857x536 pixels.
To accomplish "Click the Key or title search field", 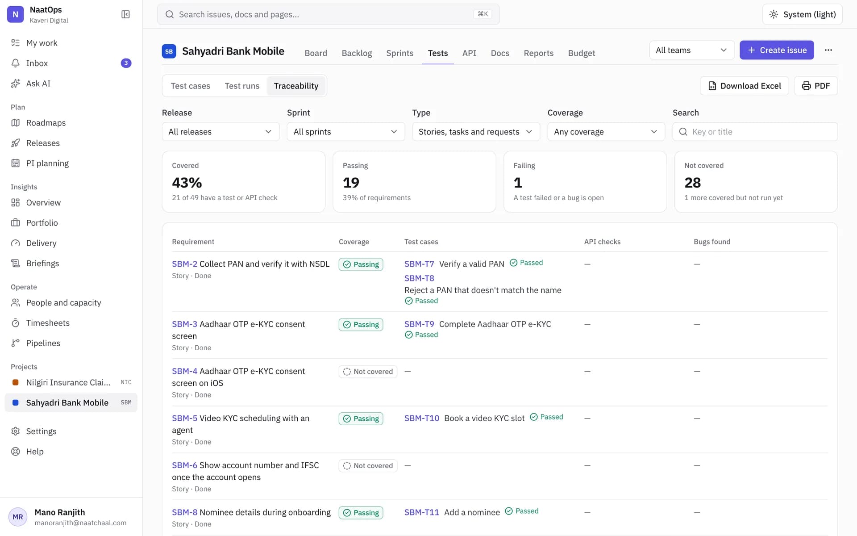I will pos(755,132).
